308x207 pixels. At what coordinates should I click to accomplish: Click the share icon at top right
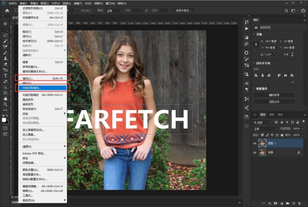303,11
